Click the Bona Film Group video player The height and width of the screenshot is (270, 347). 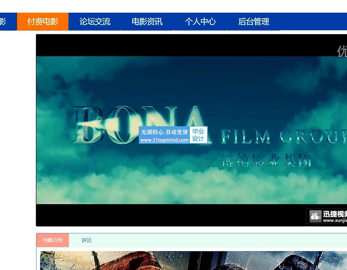point(191,130)
